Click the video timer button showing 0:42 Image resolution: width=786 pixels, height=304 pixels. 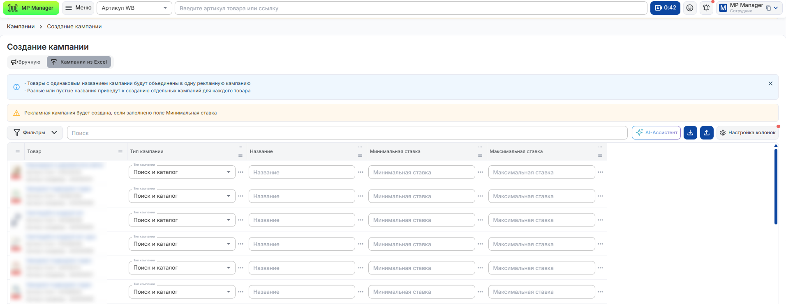[665, 8]
